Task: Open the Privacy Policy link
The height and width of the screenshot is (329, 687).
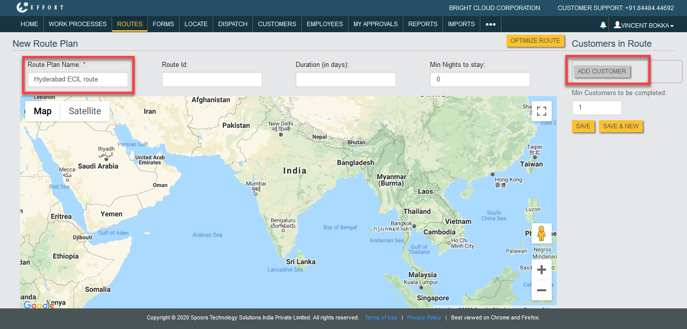Action: (423, 317)
